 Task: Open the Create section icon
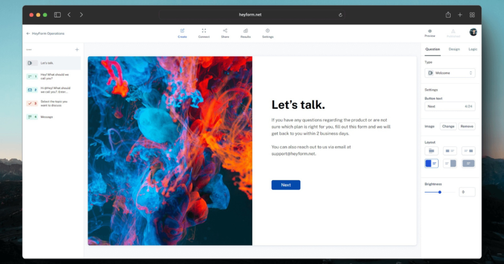182,31
